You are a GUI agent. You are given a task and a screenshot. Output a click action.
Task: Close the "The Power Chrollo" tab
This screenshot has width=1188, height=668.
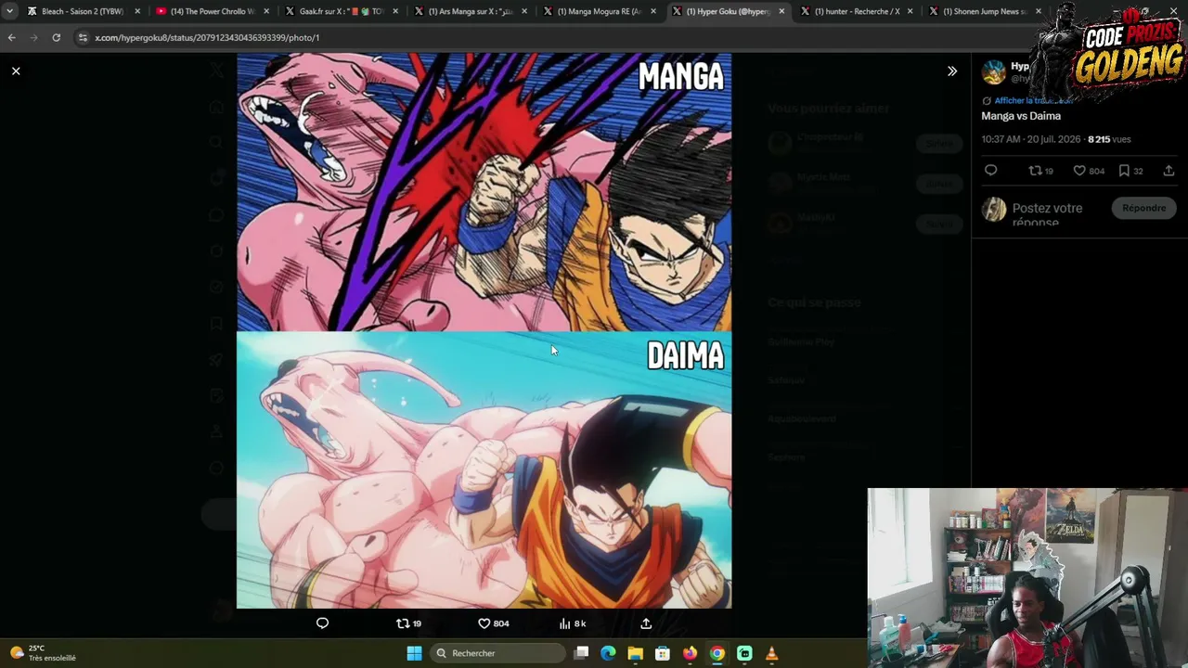[266, 11]
